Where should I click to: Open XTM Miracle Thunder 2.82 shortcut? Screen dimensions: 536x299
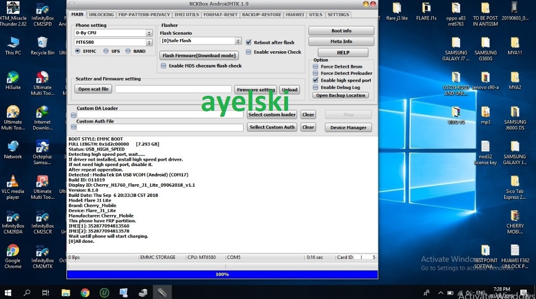[13, 14]
